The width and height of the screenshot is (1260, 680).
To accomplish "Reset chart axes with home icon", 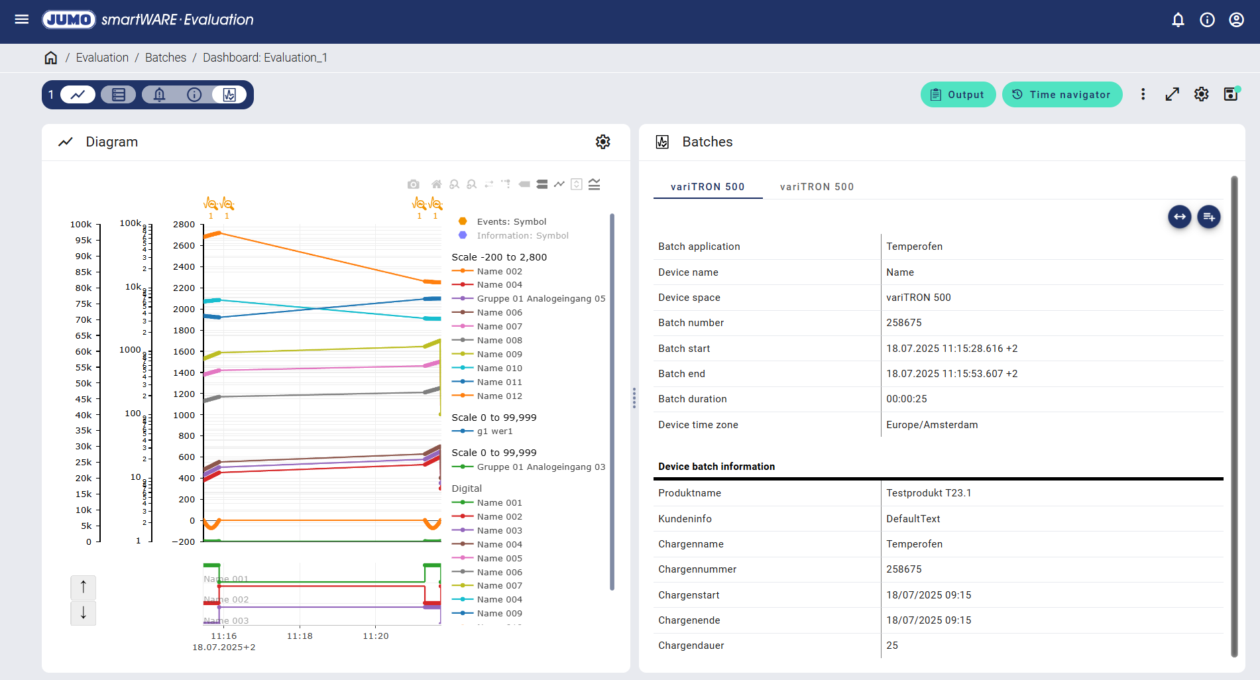I will click(436, 184).
